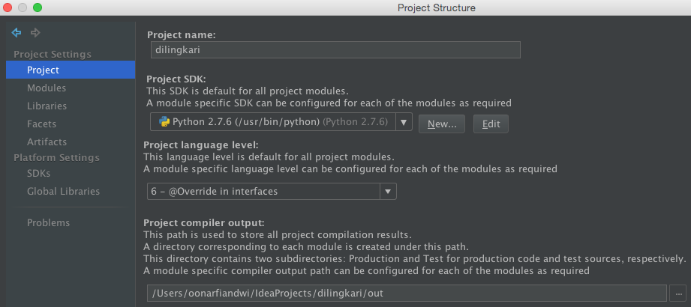Select Artifacts in the sidebar
This screenshot has width=691, height=307.
(x=47, y=142)
